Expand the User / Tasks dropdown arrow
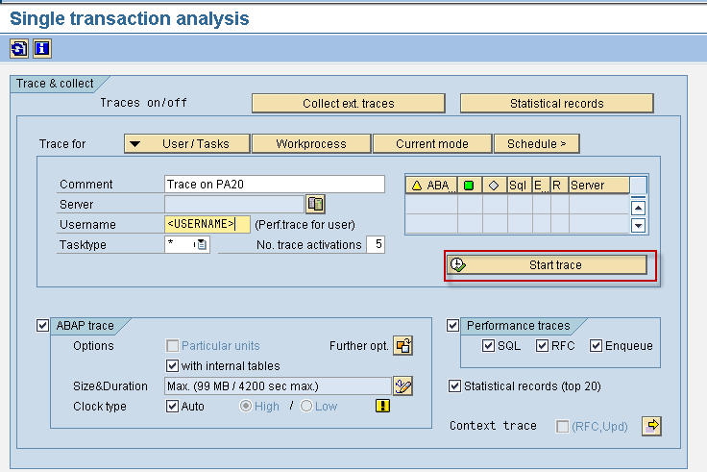 (x=134, y=144)
